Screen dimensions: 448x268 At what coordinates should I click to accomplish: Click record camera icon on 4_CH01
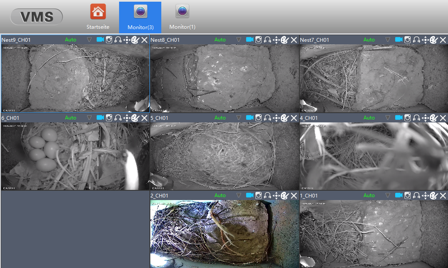tap(399, 118)
